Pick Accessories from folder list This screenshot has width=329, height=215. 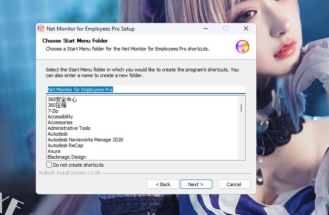coord(60,122)
